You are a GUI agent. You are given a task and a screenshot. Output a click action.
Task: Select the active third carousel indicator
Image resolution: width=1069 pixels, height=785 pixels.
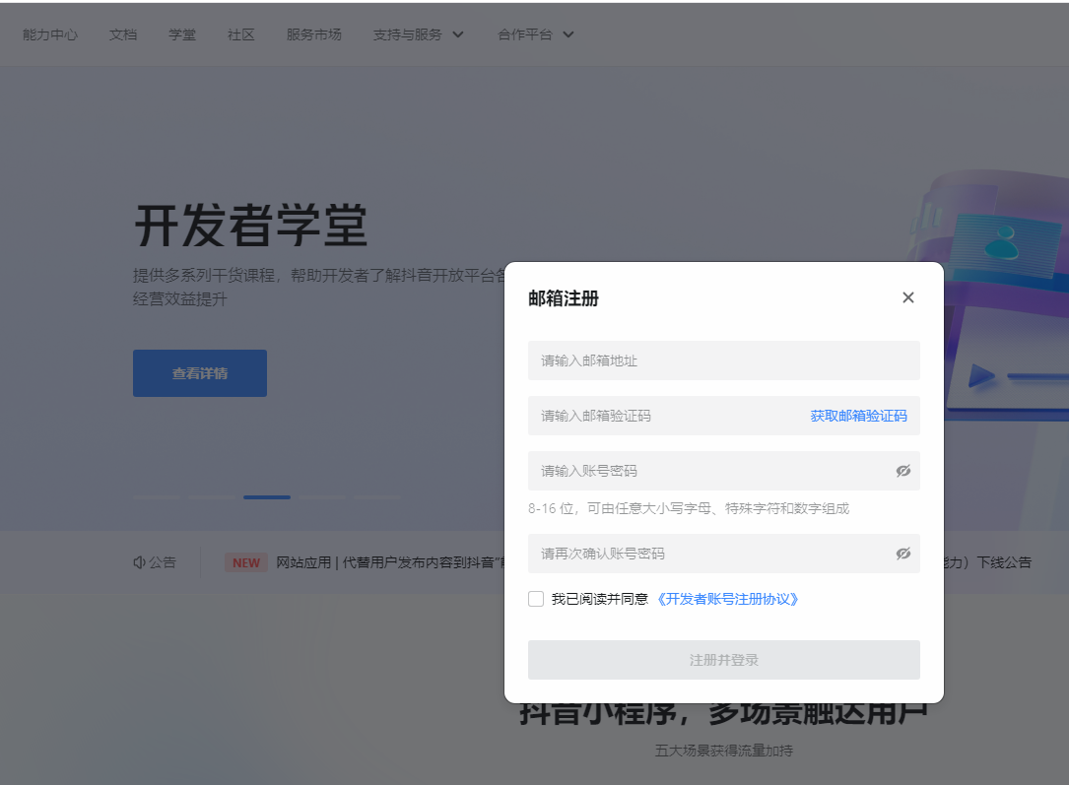[267, 497]
